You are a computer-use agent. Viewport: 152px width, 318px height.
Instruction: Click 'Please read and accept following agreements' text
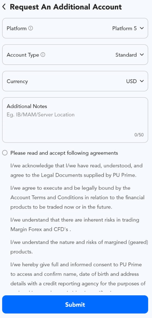tap(64, 153)
